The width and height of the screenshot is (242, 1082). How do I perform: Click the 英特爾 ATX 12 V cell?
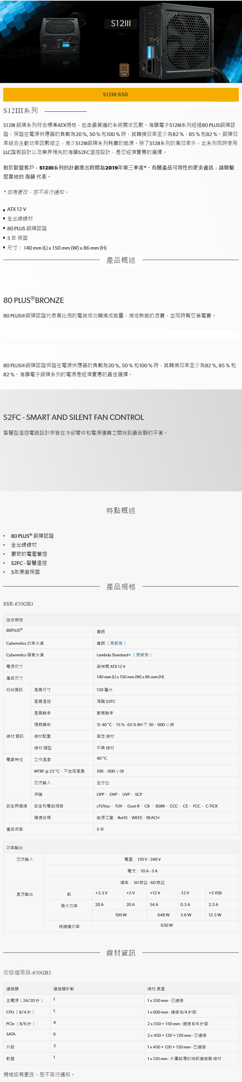tap(111, 667)
